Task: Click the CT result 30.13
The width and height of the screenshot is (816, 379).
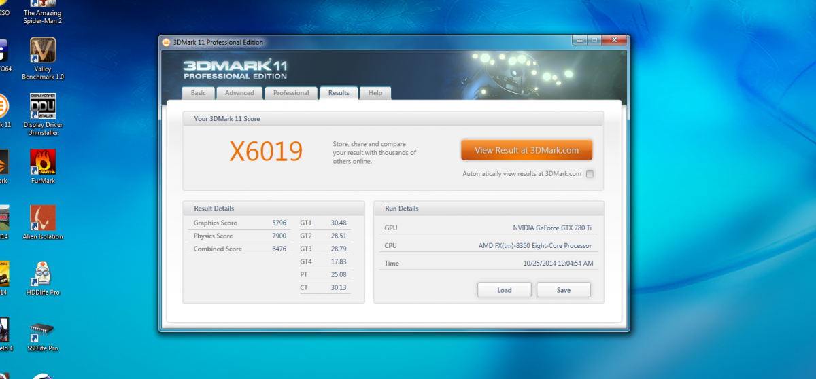Action: [x=339, y=287]
